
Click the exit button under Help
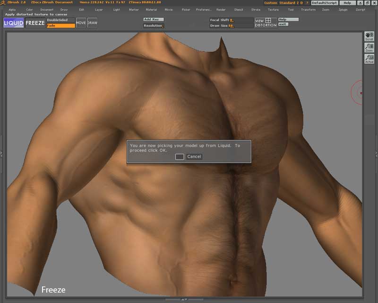(x=283, y=24)
